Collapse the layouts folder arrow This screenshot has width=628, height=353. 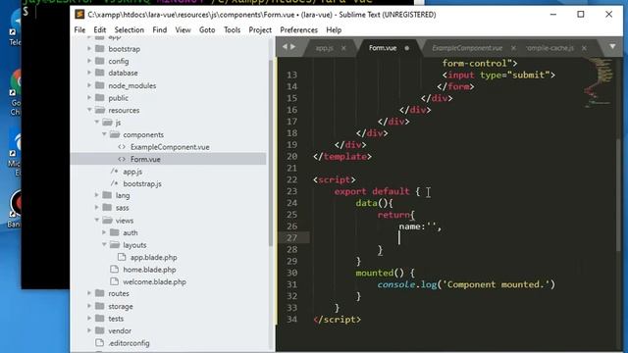pos(104,244)
